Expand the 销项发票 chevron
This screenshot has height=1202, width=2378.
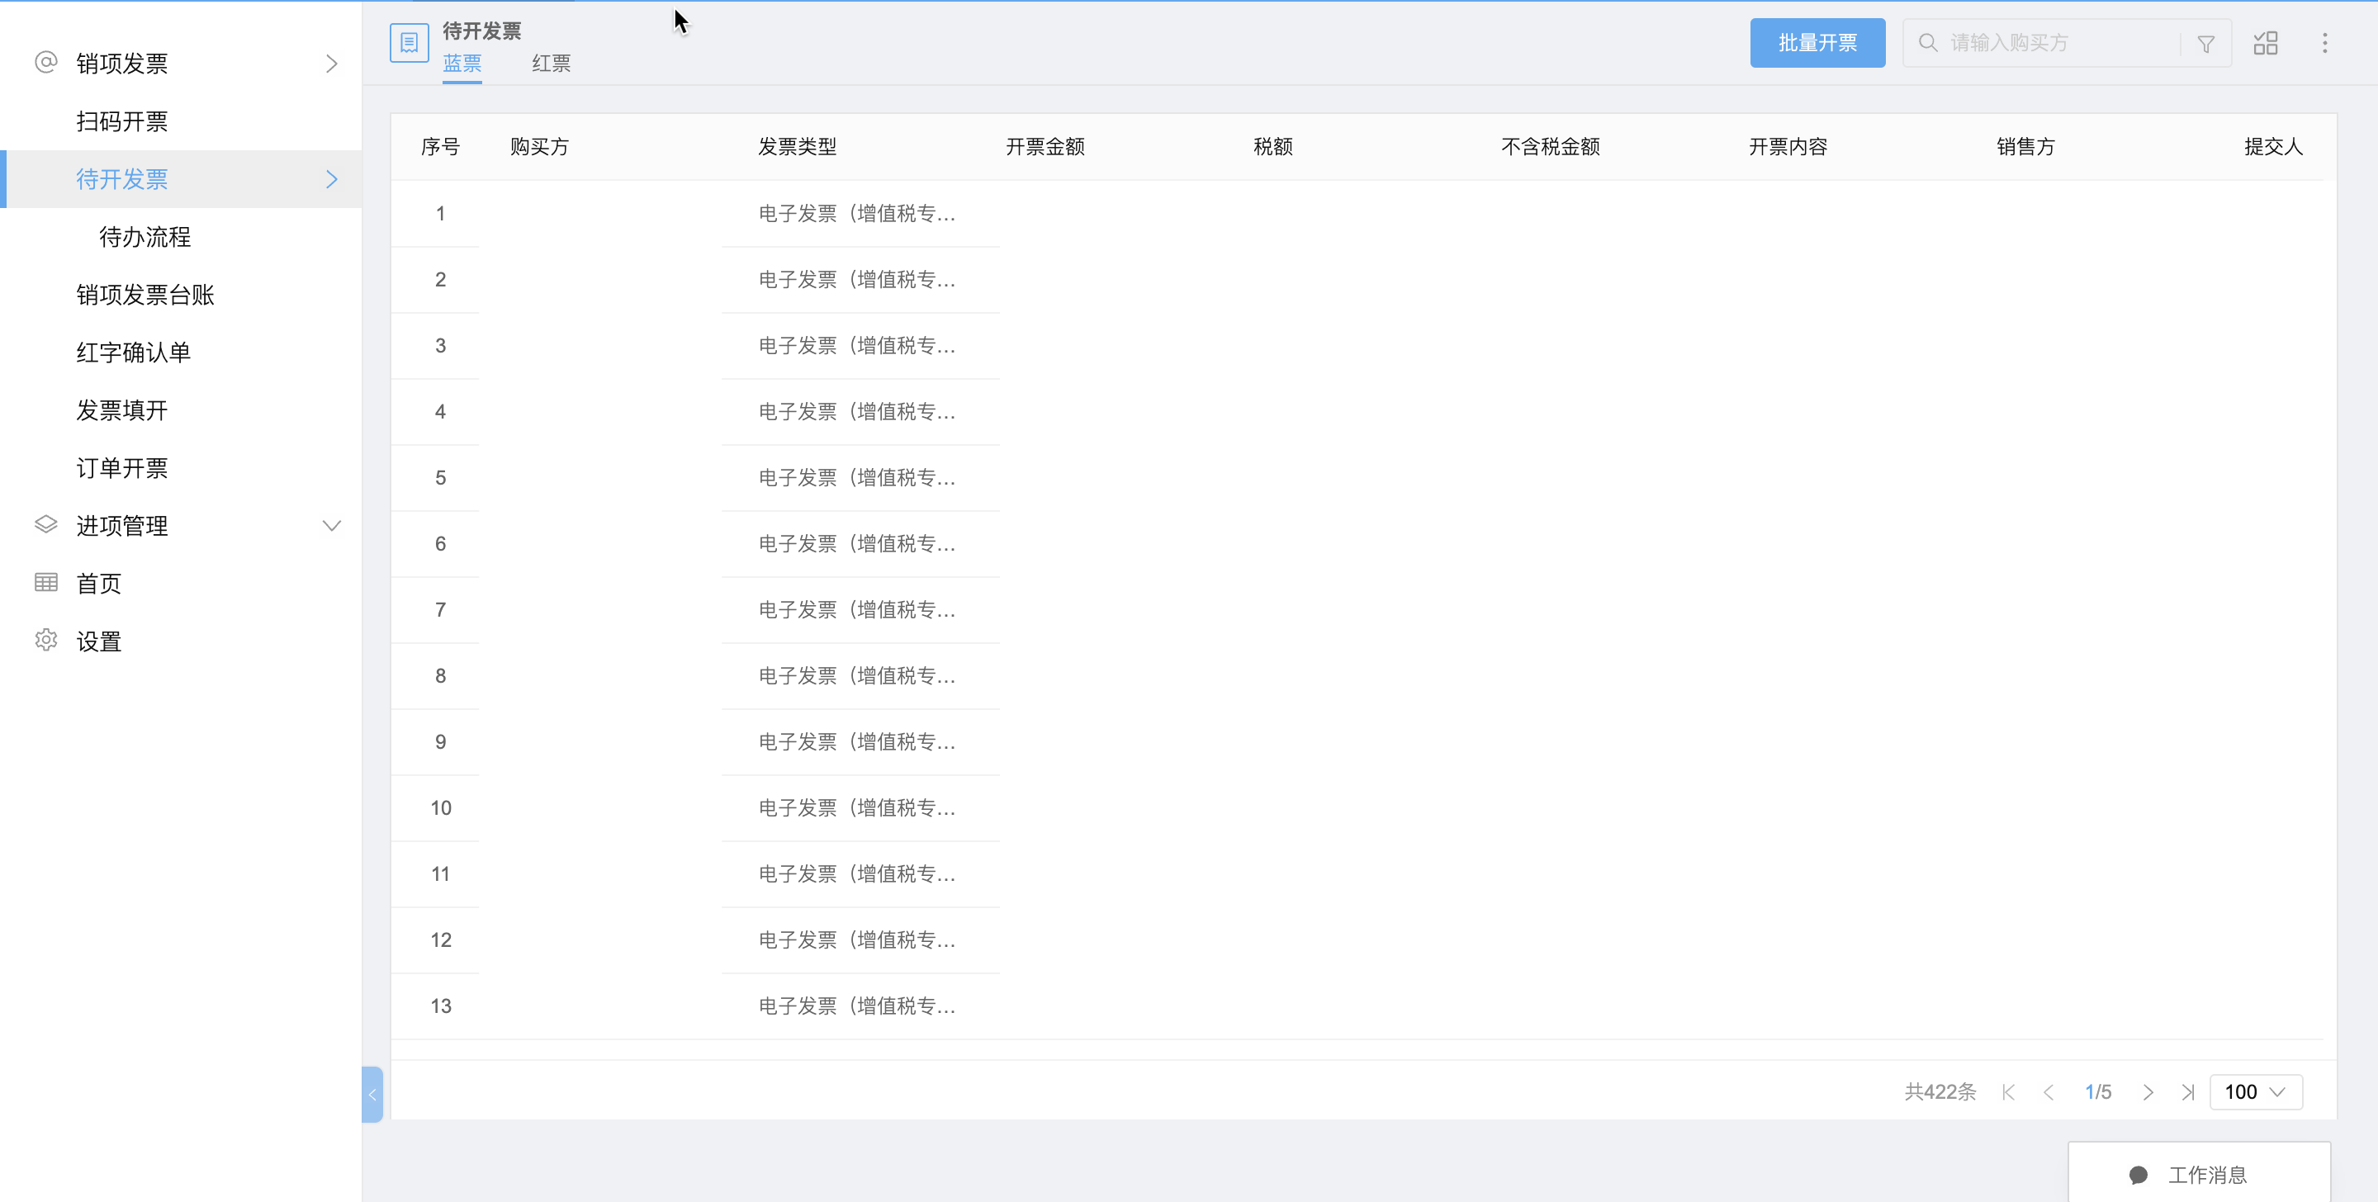point(332,64)
